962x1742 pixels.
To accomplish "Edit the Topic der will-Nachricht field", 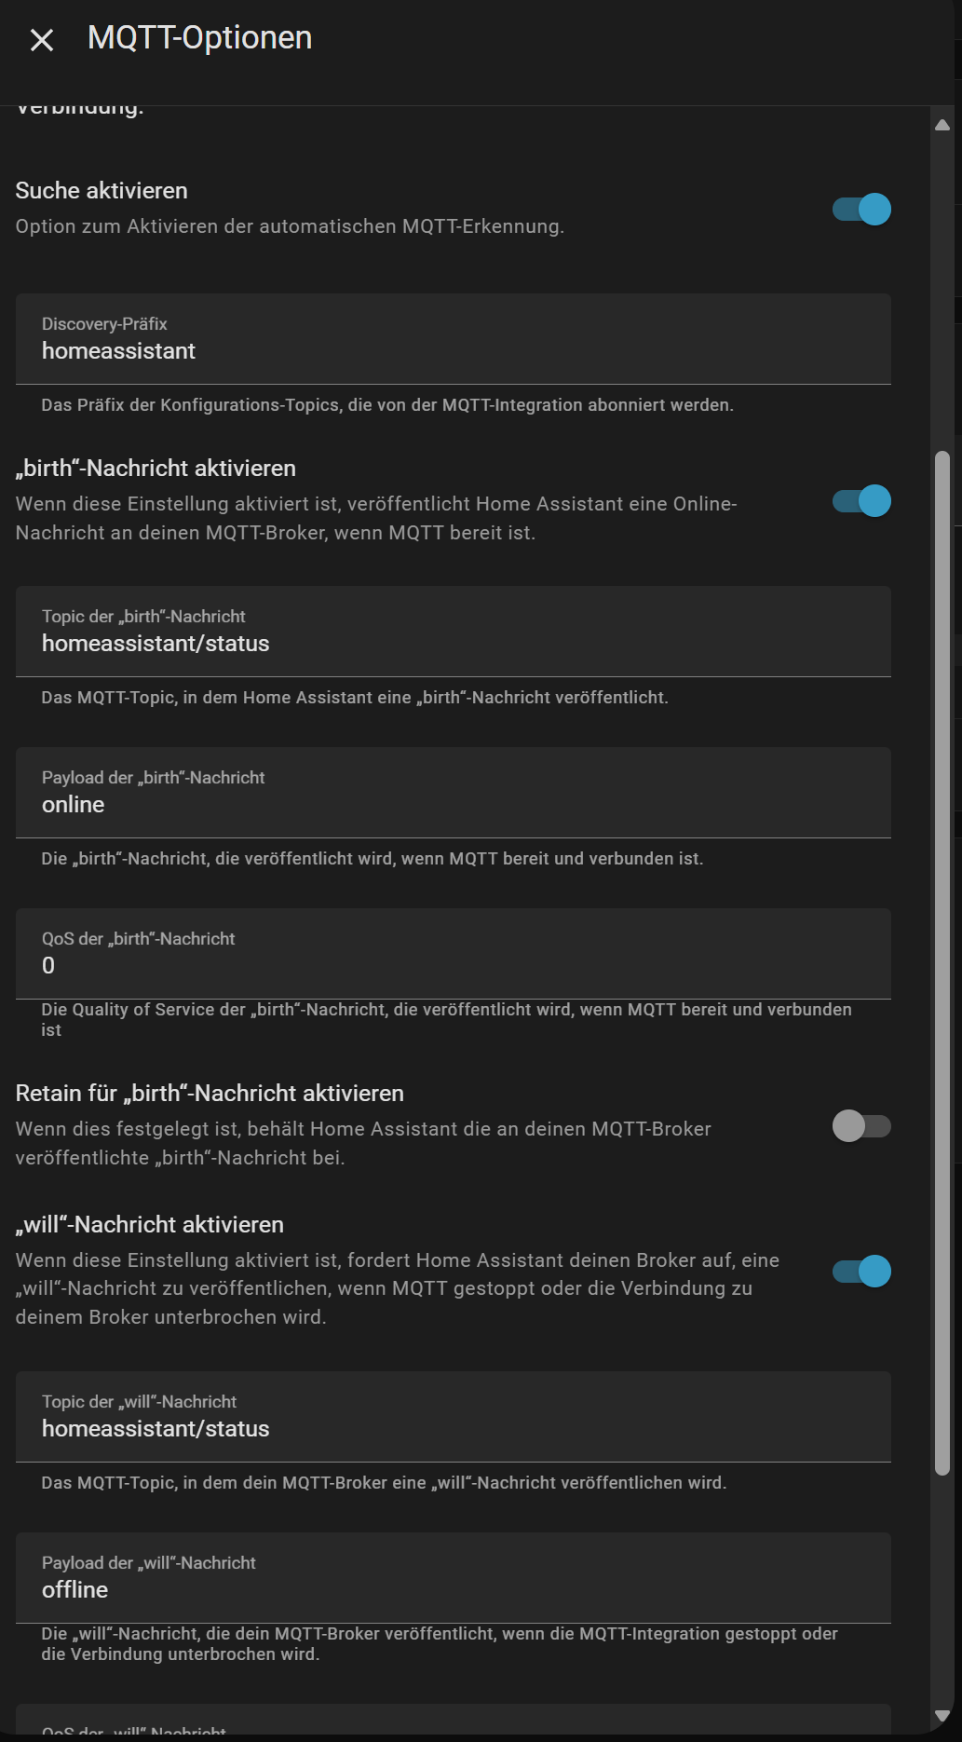I will point(453,1417).
